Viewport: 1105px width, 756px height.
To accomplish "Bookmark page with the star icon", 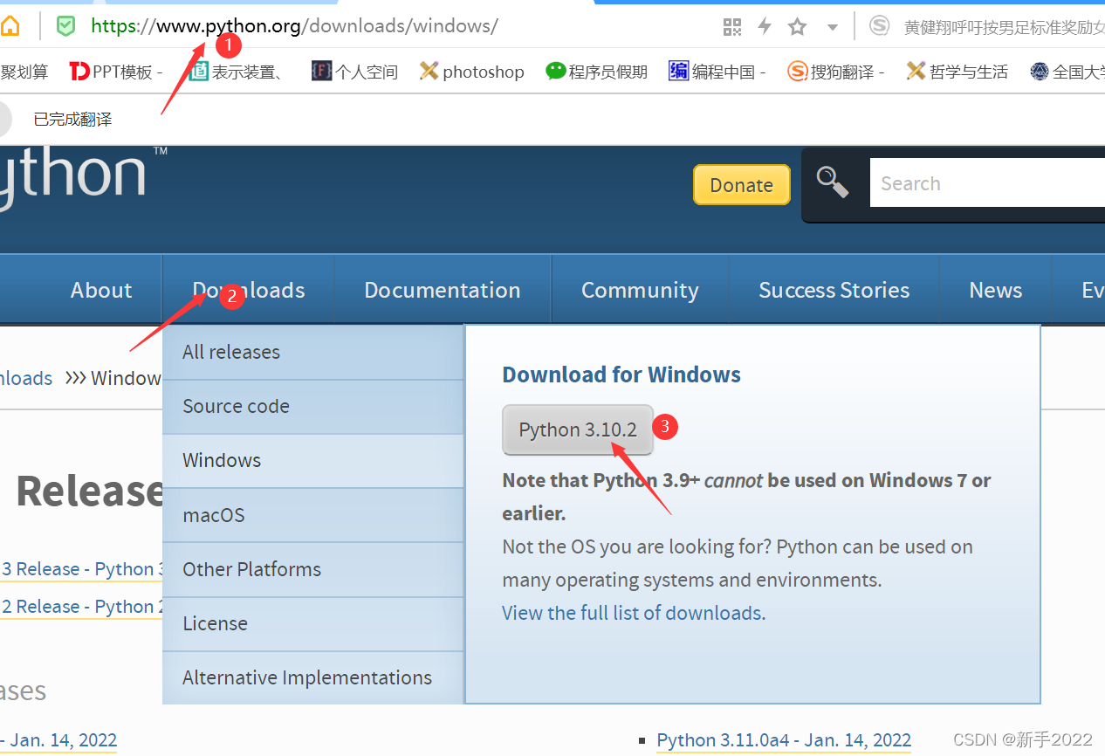I will coord(798,27).
